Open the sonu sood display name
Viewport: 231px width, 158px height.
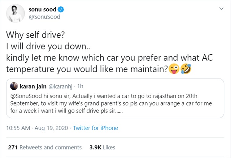click(42, 9)
